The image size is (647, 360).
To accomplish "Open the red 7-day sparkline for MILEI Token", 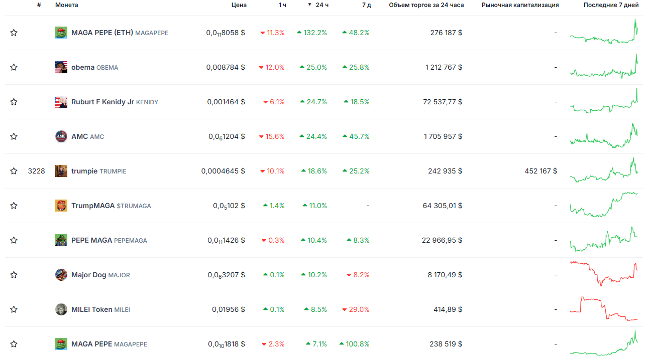I will (604, 308).
